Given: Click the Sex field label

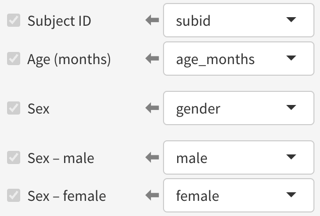Looking at the screenshot, I should pos(38,109).
